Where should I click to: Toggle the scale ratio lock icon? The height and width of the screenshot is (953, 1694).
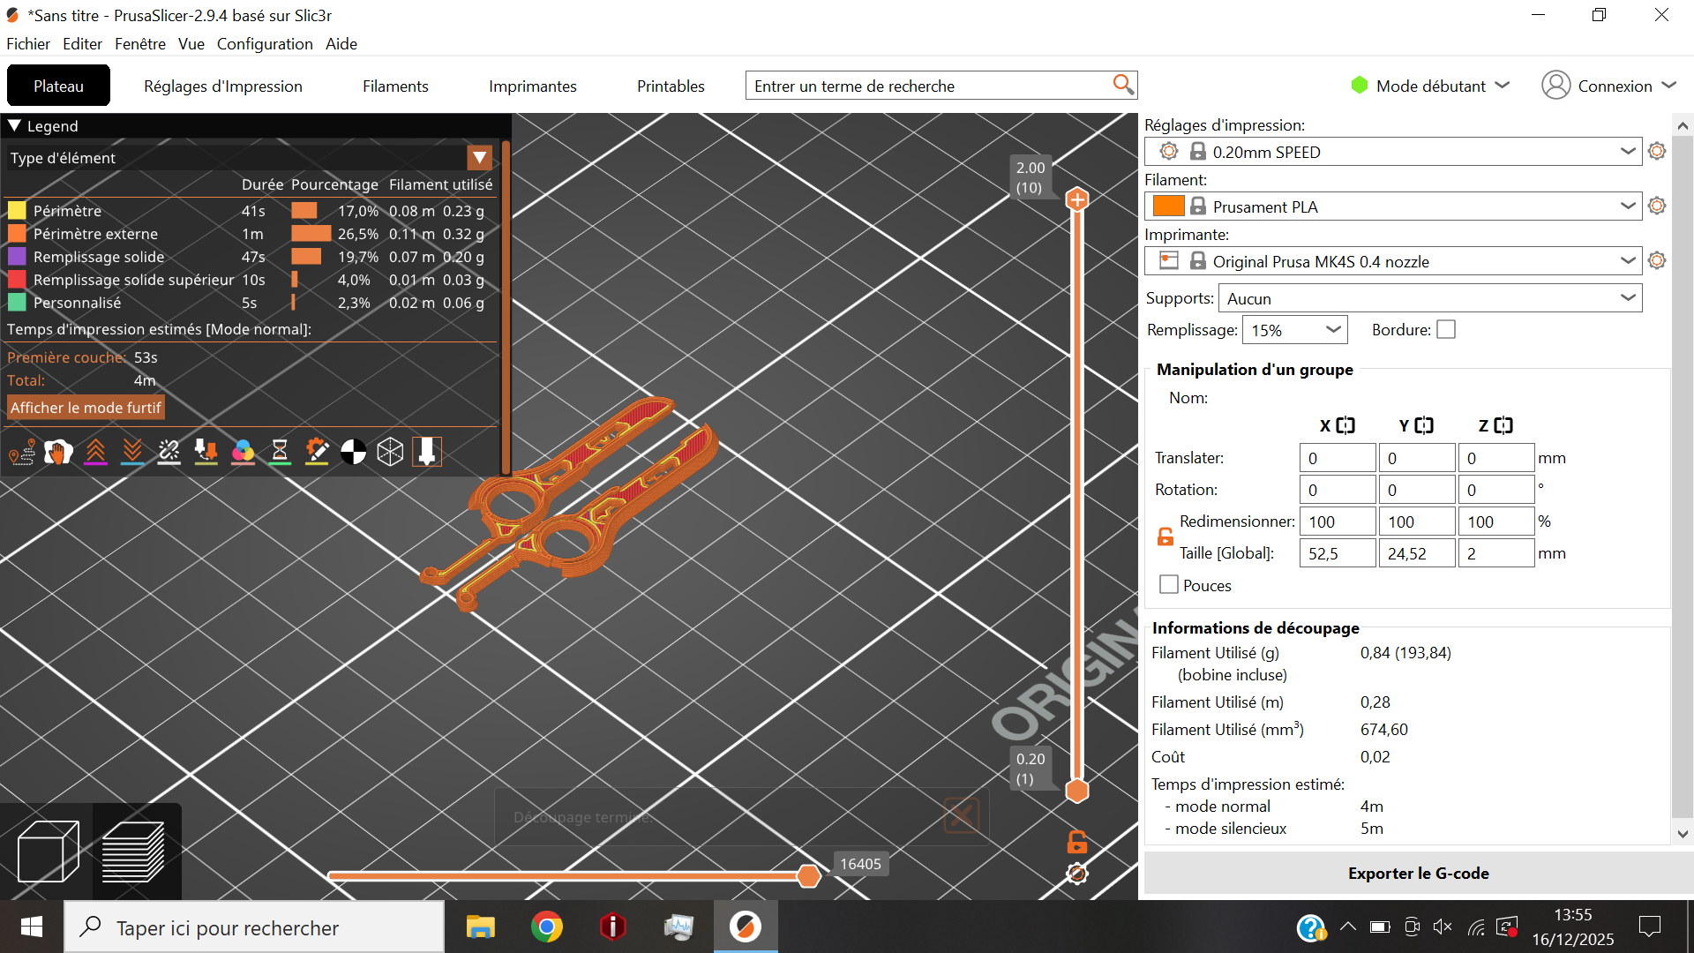(1166, 537)
